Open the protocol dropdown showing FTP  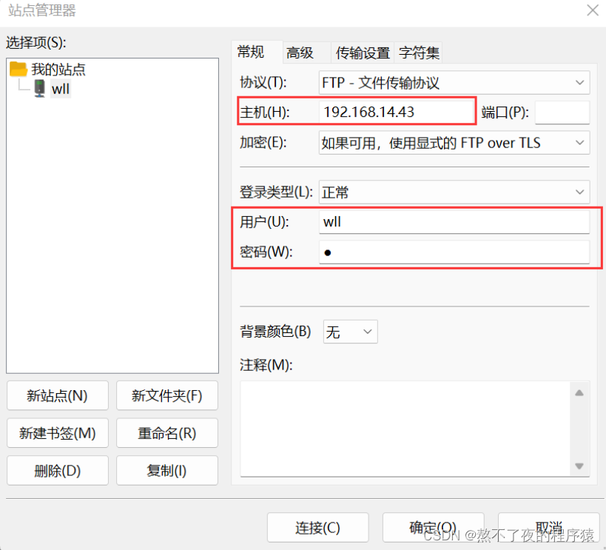click(x=454, y=82)
